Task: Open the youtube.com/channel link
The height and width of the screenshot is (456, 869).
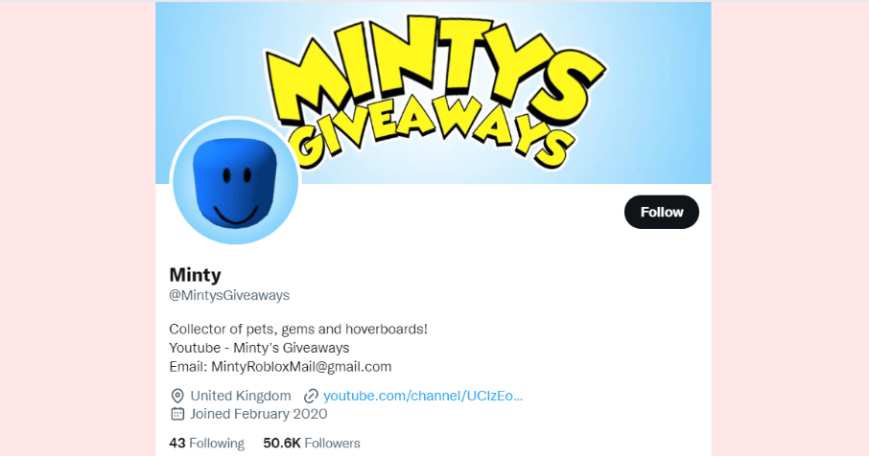Action: pos(423,396)
